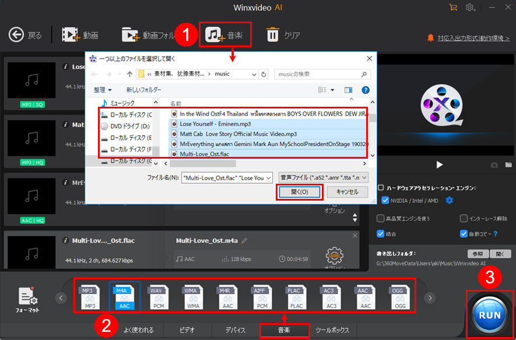This screenshot has width=516, height=340.
Task: Switch to the 音楽 tab at bottom
Action: pyautogui.click(x=285, y=330)
